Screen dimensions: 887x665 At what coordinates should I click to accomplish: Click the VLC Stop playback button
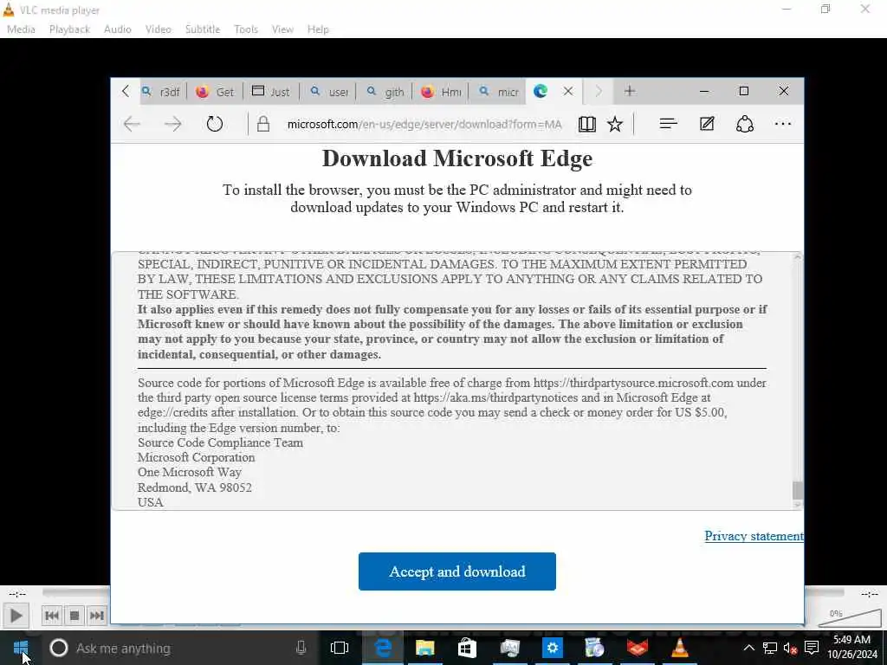point(74,616)
